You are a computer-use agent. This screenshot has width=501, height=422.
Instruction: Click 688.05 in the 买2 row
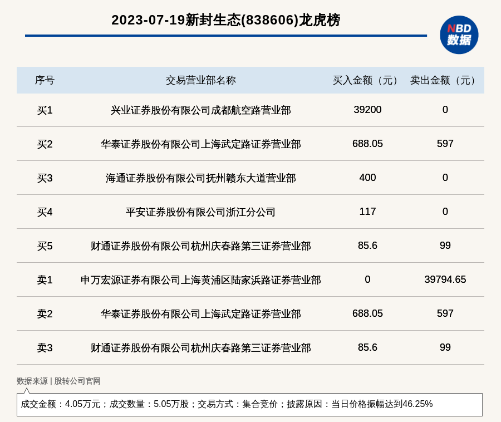[367, 144]
